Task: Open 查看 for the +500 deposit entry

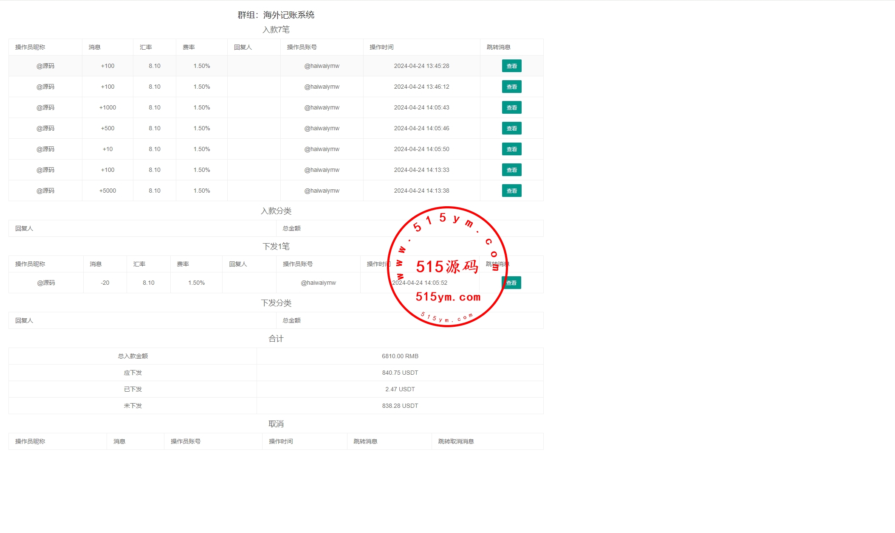Action: tap(511, 128)
